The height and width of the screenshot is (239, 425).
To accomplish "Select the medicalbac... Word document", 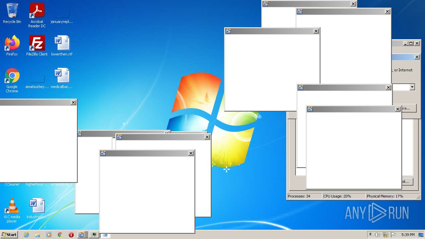I will click(x=62, y=79).
